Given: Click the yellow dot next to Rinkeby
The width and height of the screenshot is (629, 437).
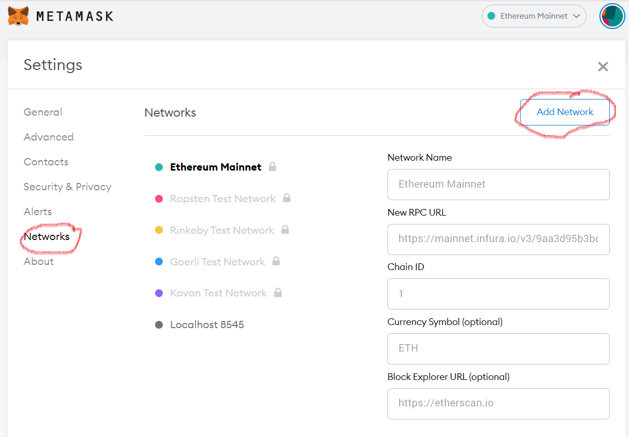Looking at the screenshot, I should click(159, 230).
